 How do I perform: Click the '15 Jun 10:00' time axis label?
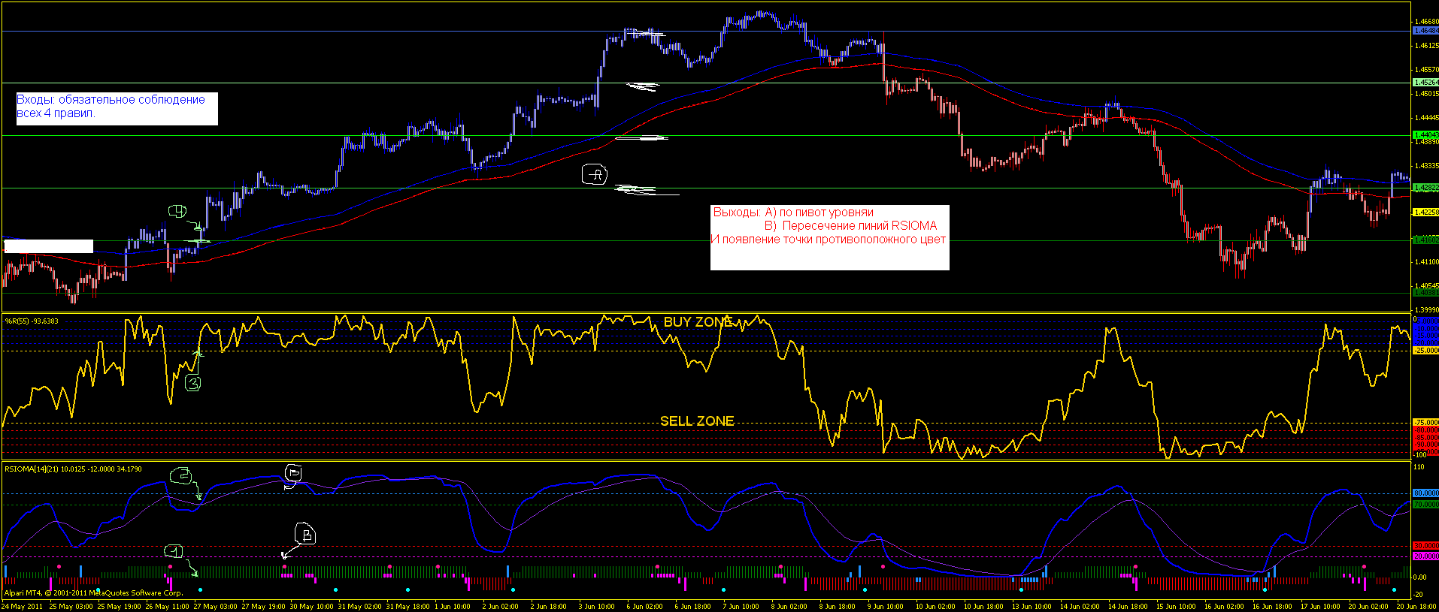click(1176, 606)
